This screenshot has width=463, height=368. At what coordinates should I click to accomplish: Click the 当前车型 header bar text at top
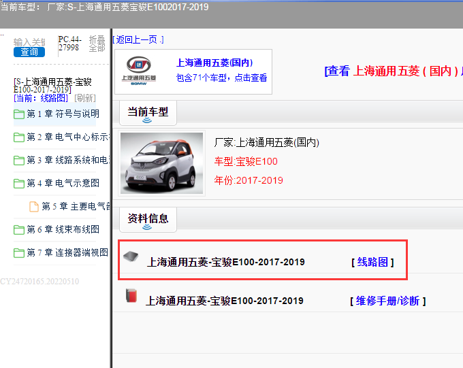point(105,7)
